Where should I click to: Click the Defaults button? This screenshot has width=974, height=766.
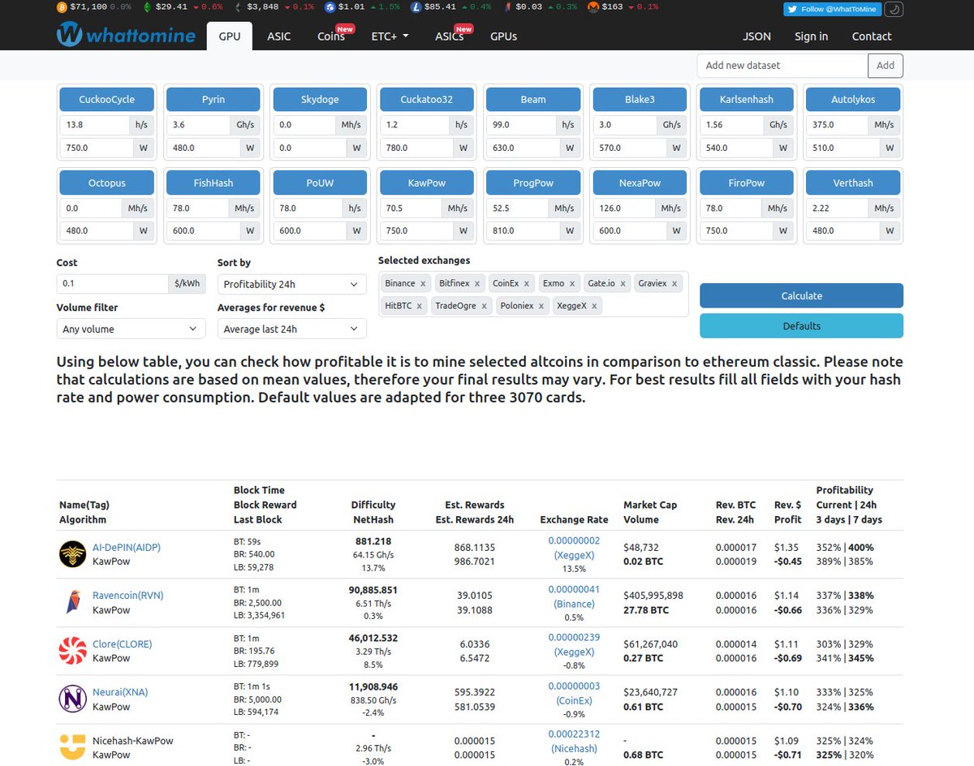point(801,325)
